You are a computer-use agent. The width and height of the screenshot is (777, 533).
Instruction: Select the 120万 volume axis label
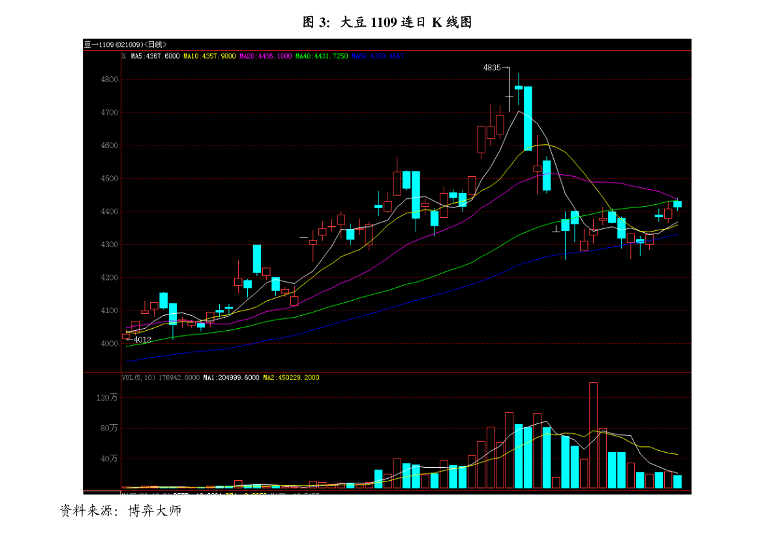pos(107,398)
